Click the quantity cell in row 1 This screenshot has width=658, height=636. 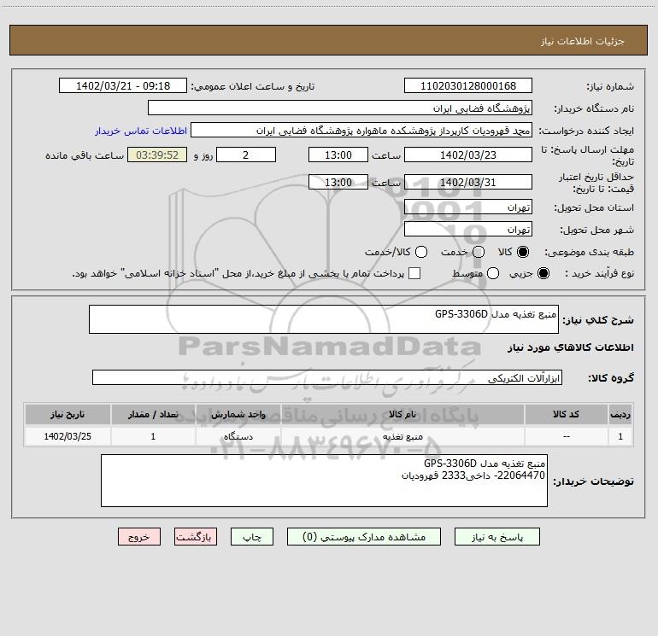click(x=153, y=436)
